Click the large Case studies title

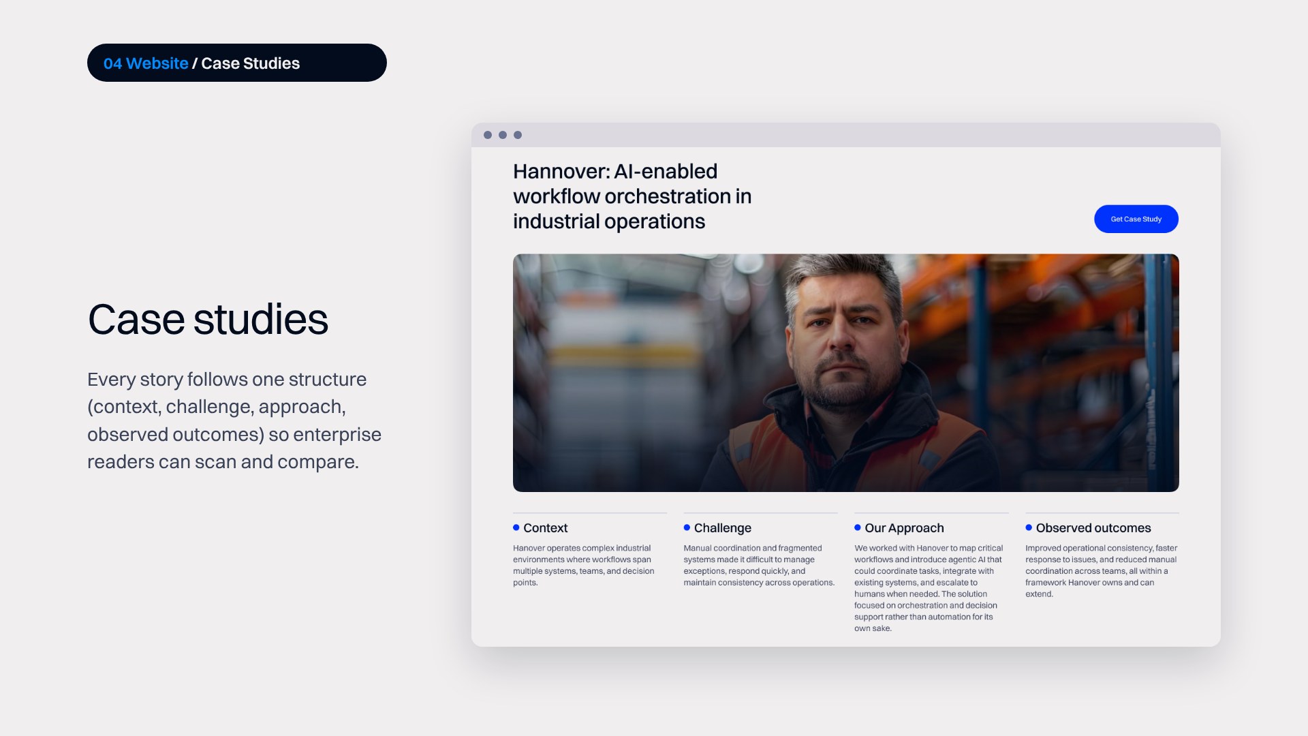point(208,319)
